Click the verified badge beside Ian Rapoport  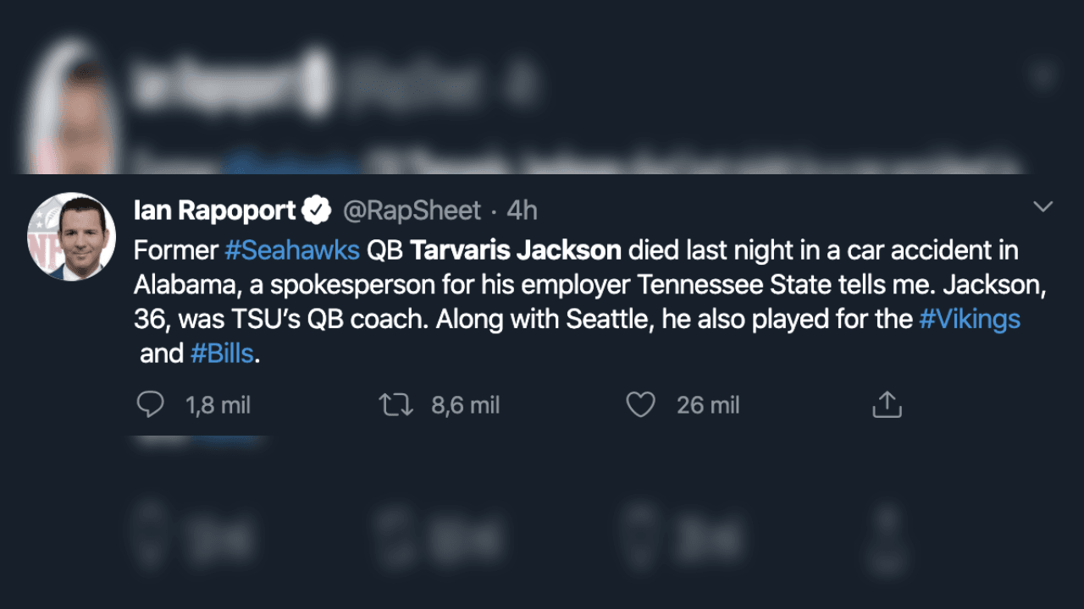point(318,210)
